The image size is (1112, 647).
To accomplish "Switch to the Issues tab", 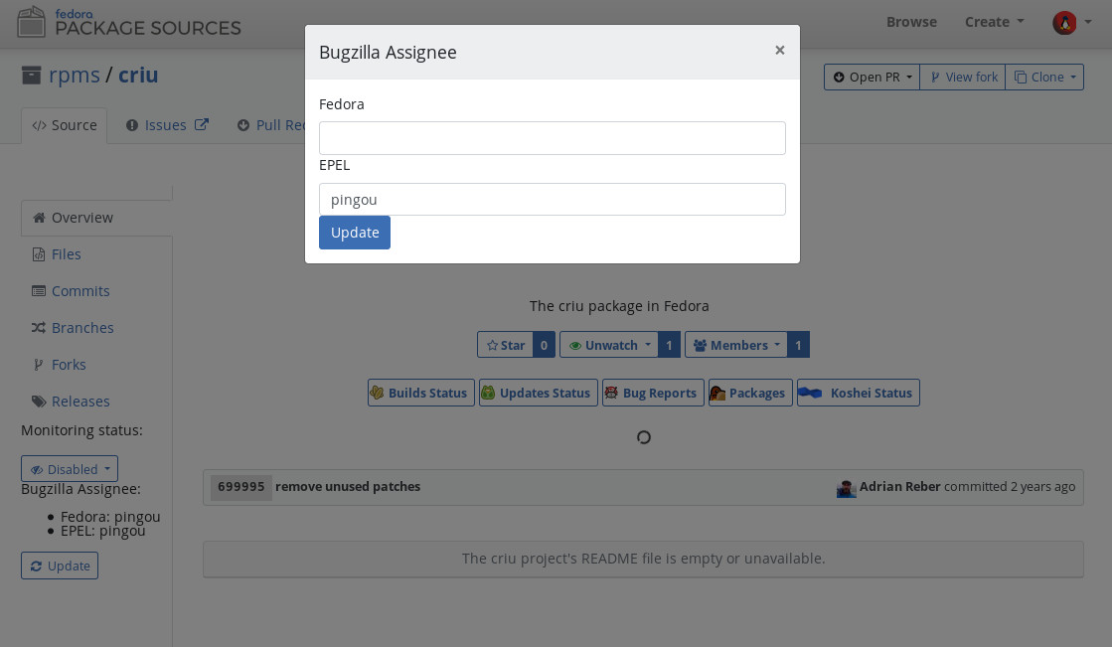I will 165,125.
